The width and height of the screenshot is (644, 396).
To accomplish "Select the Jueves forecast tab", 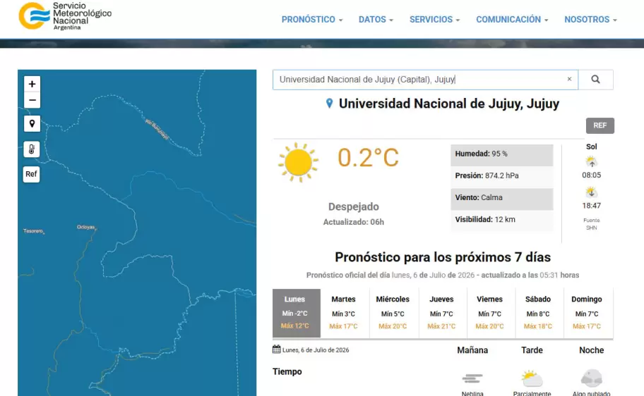I will point(441,313).
